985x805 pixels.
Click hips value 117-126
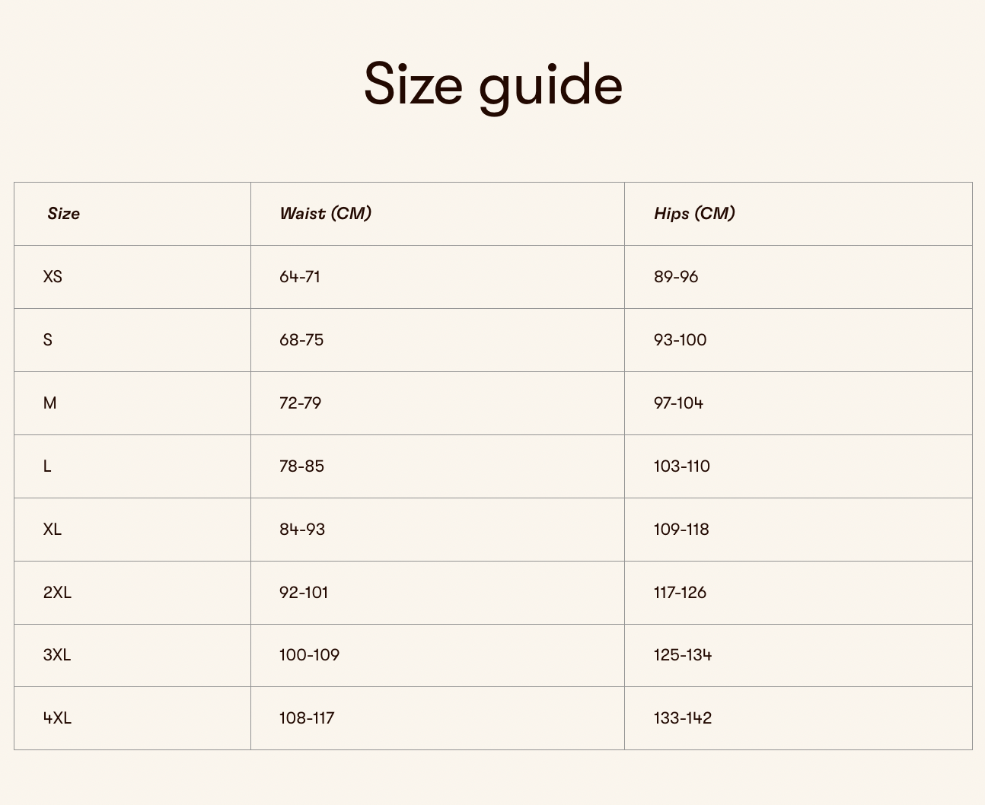680,593
